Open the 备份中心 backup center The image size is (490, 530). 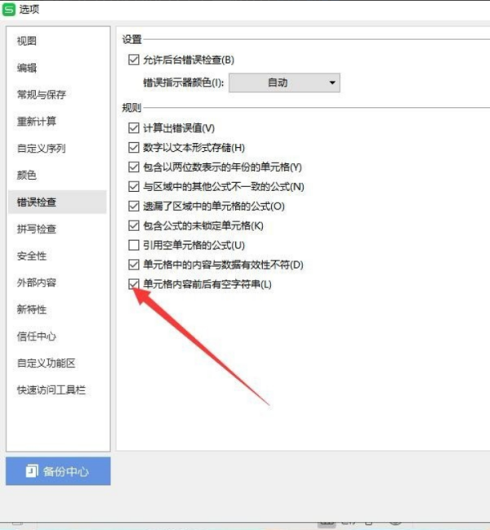pyautogui.click(x=58, y=471)
